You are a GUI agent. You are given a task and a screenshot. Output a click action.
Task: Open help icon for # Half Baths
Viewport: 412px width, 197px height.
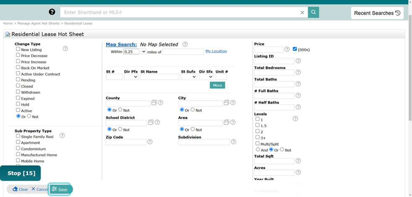pos(298,107)
